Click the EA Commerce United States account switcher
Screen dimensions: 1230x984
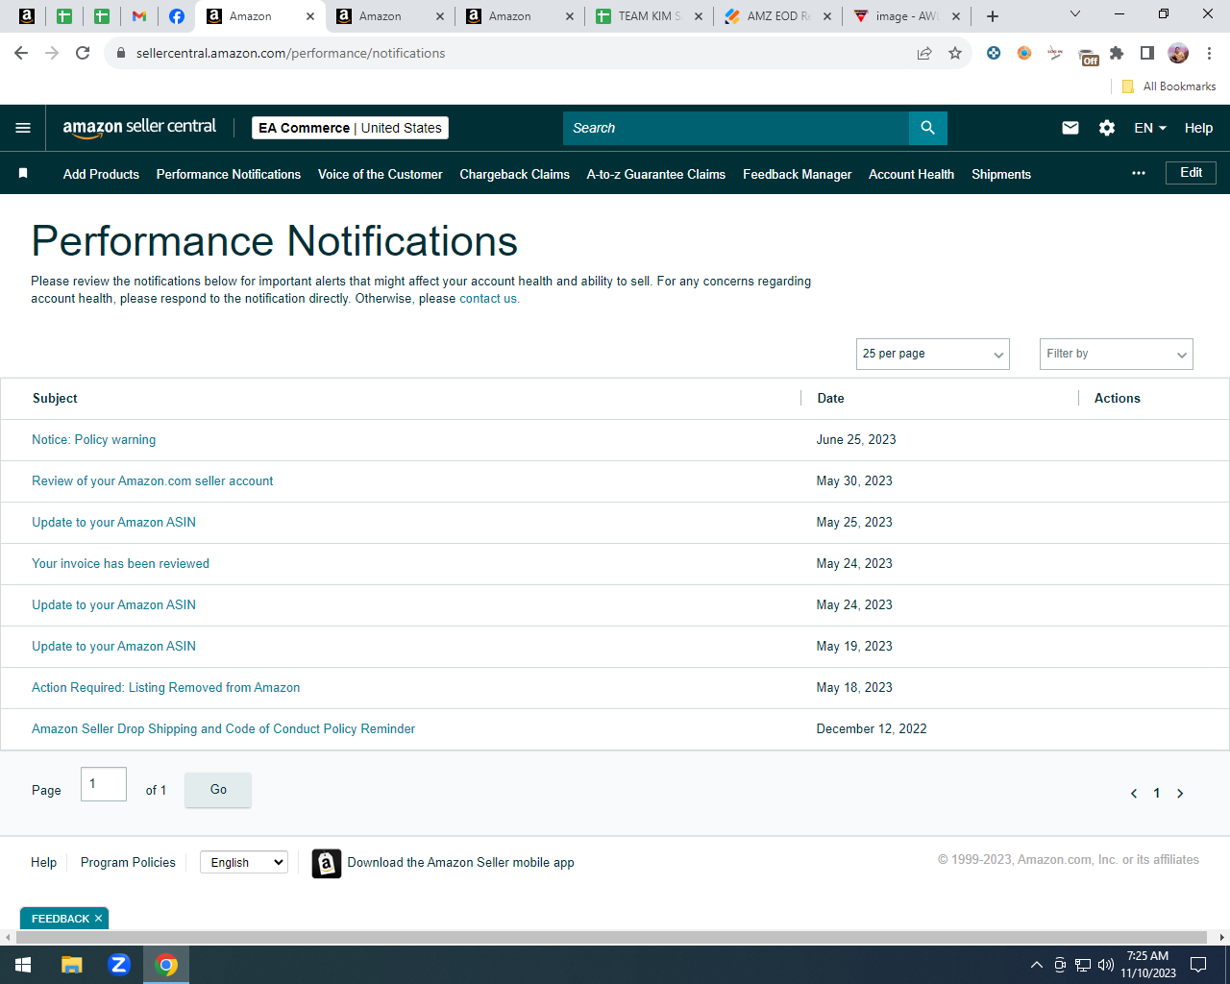[x=350, y=128]
